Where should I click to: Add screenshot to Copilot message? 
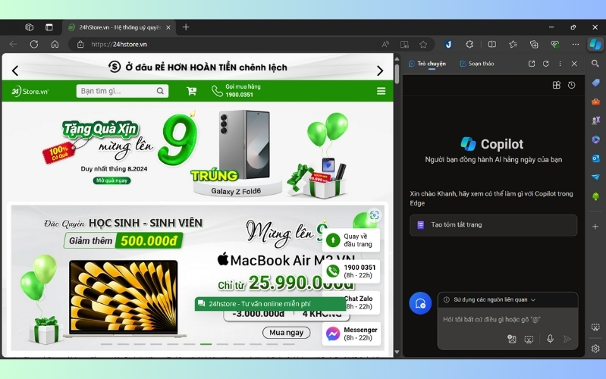pos(529,340)
